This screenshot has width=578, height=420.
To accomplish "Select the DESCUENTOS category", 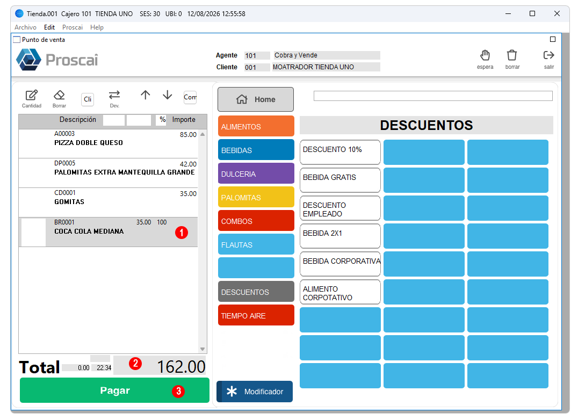I will (256, 292).
